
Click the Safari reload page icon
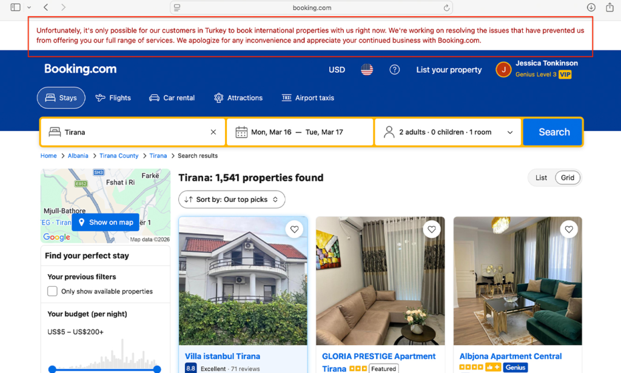[x=446, y=7]
